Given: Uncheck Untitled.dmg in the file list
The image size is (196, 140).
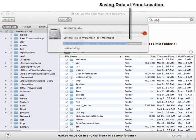Looking at the screenshot, I should point(67,77).
